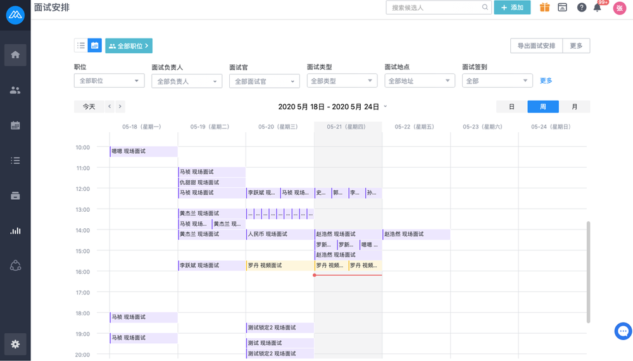Open the window panel icon in header
The image size is (633, 361).
[562, 7]
